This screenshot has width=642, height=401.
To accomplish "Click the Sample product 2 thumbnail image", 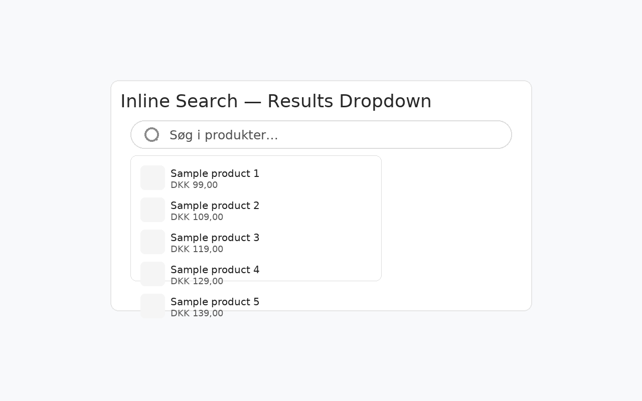I will tap(152, 210).
